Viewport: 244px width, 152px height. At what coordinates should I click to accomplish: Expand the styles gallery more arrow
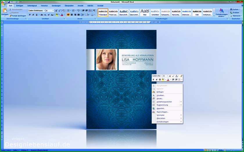(214, 15)
